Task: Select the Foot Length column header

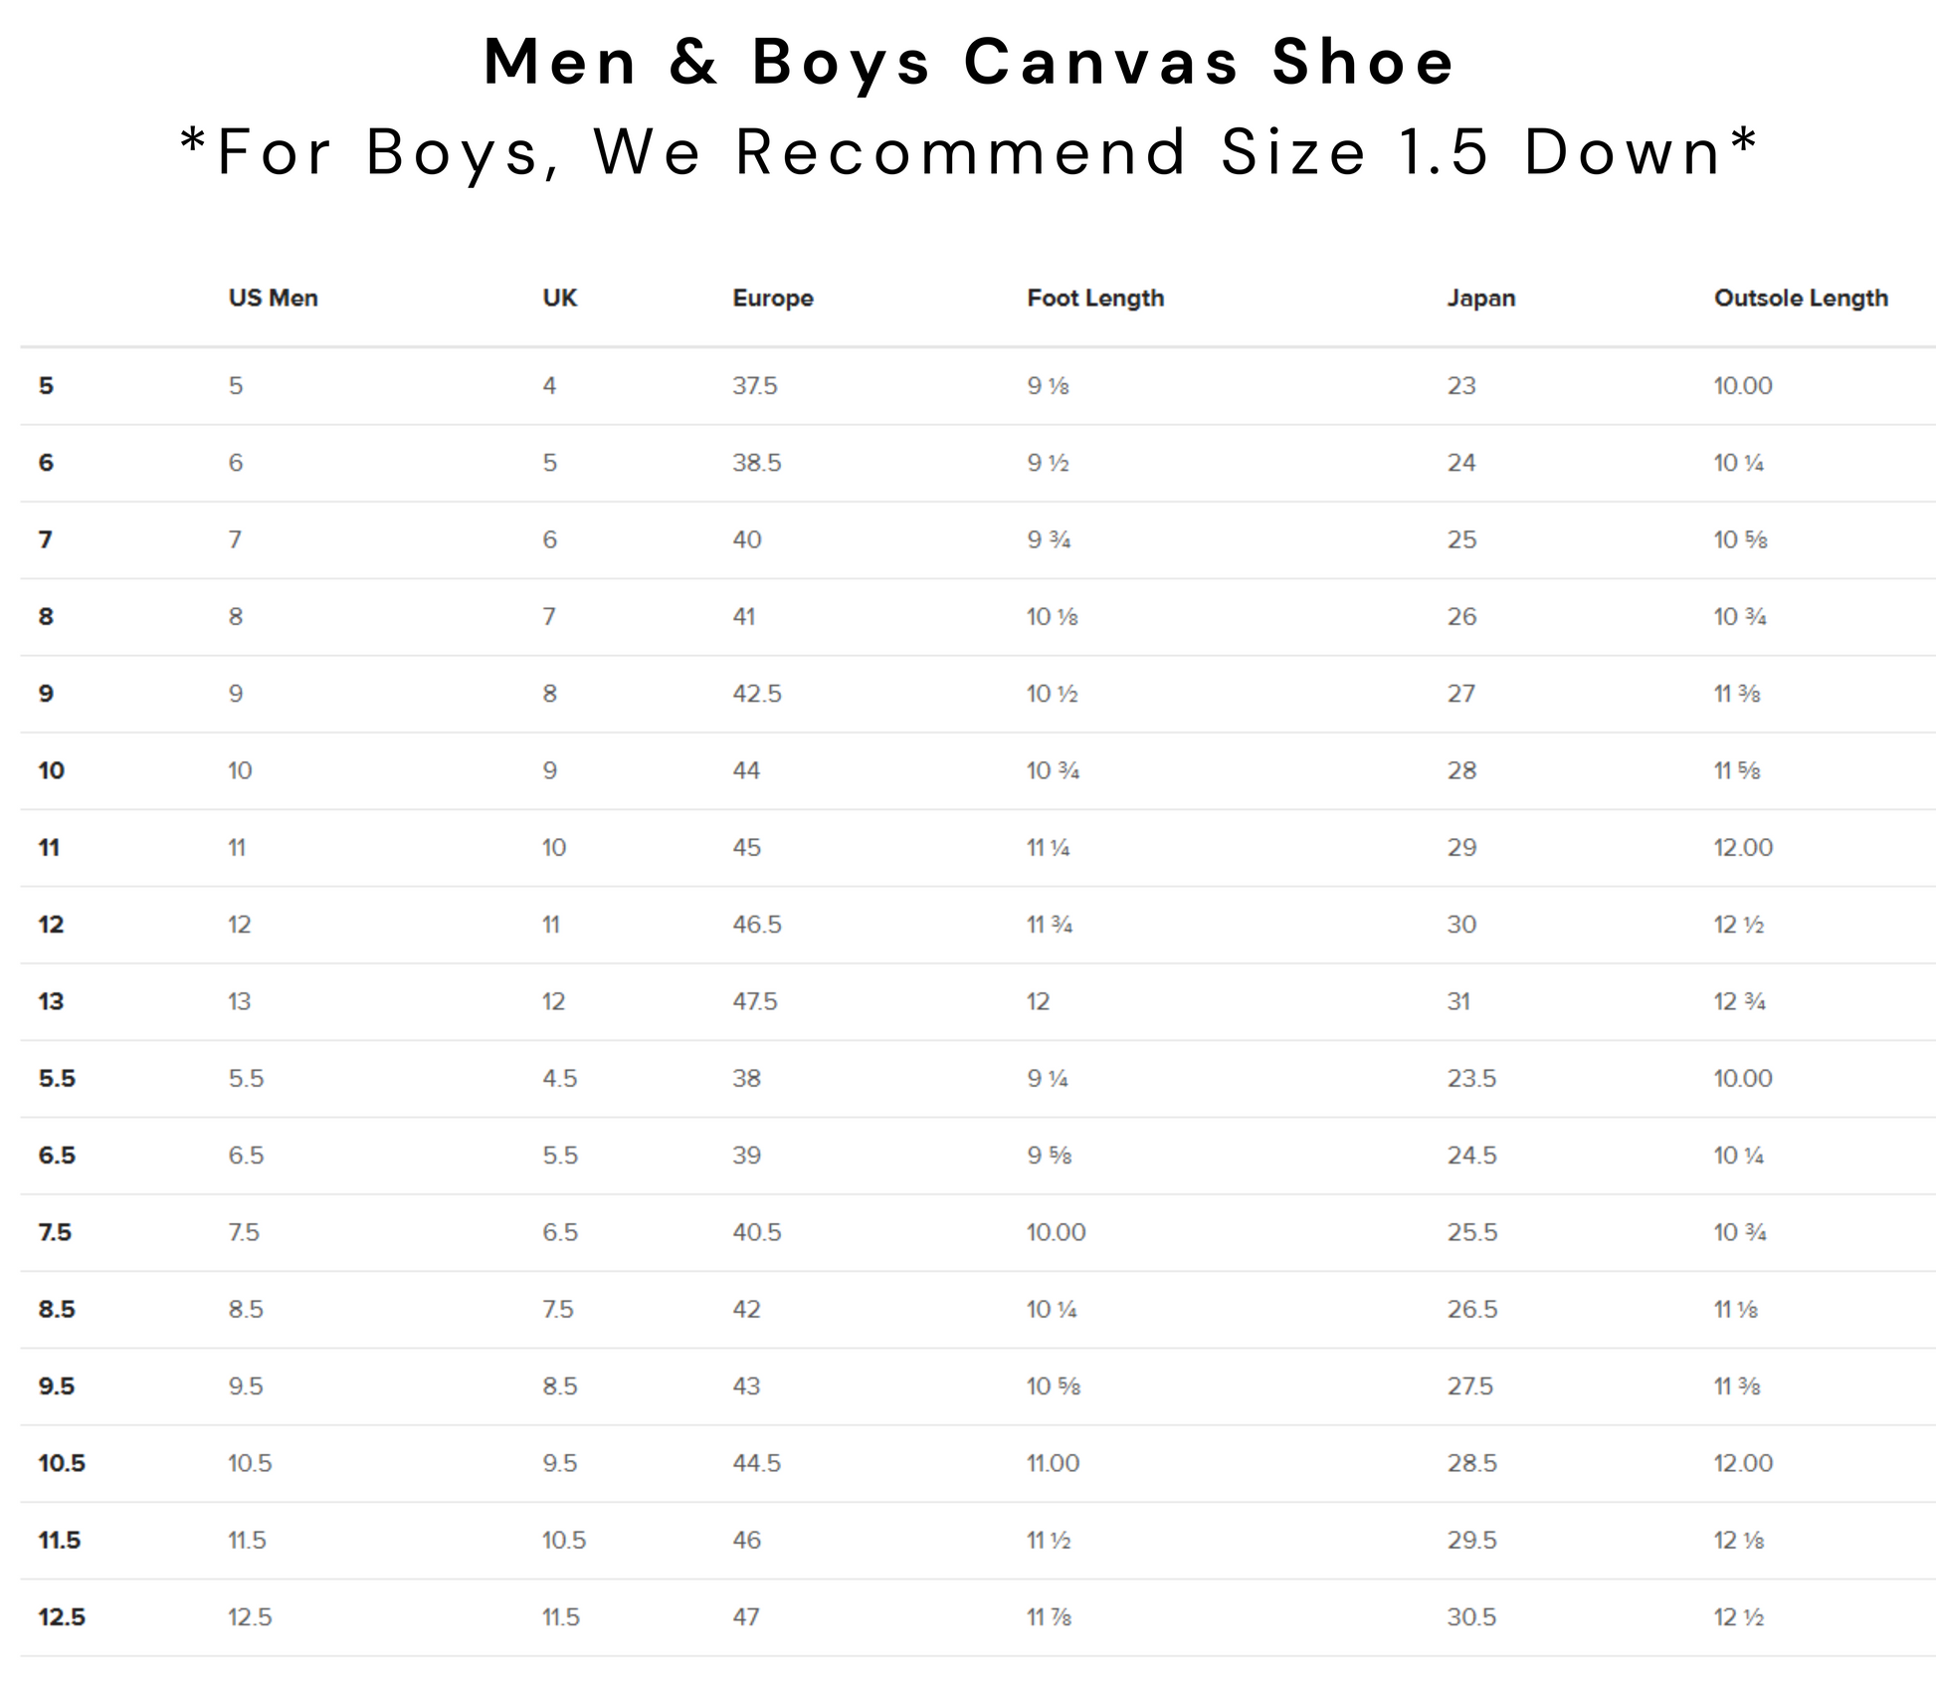Action: (x=1095, y=299)
